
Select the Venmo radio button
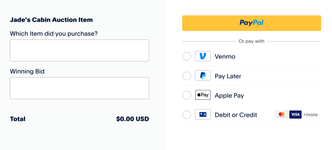187,56
